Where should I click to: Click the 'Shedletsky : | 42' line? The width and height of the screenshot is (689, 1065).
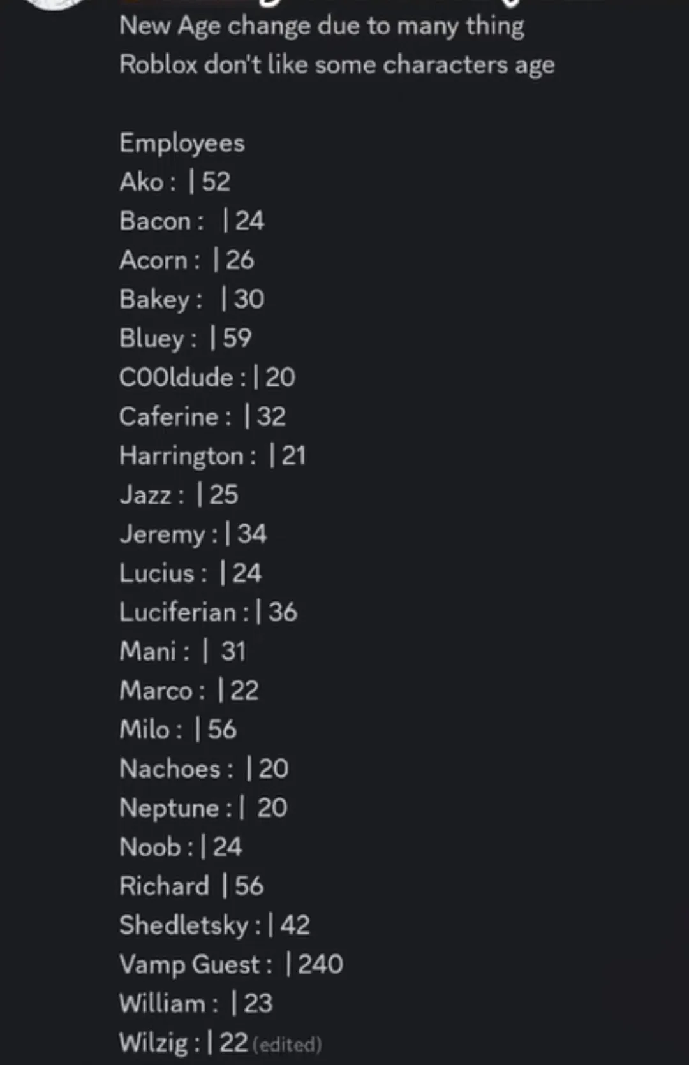(x=214, y=926)
